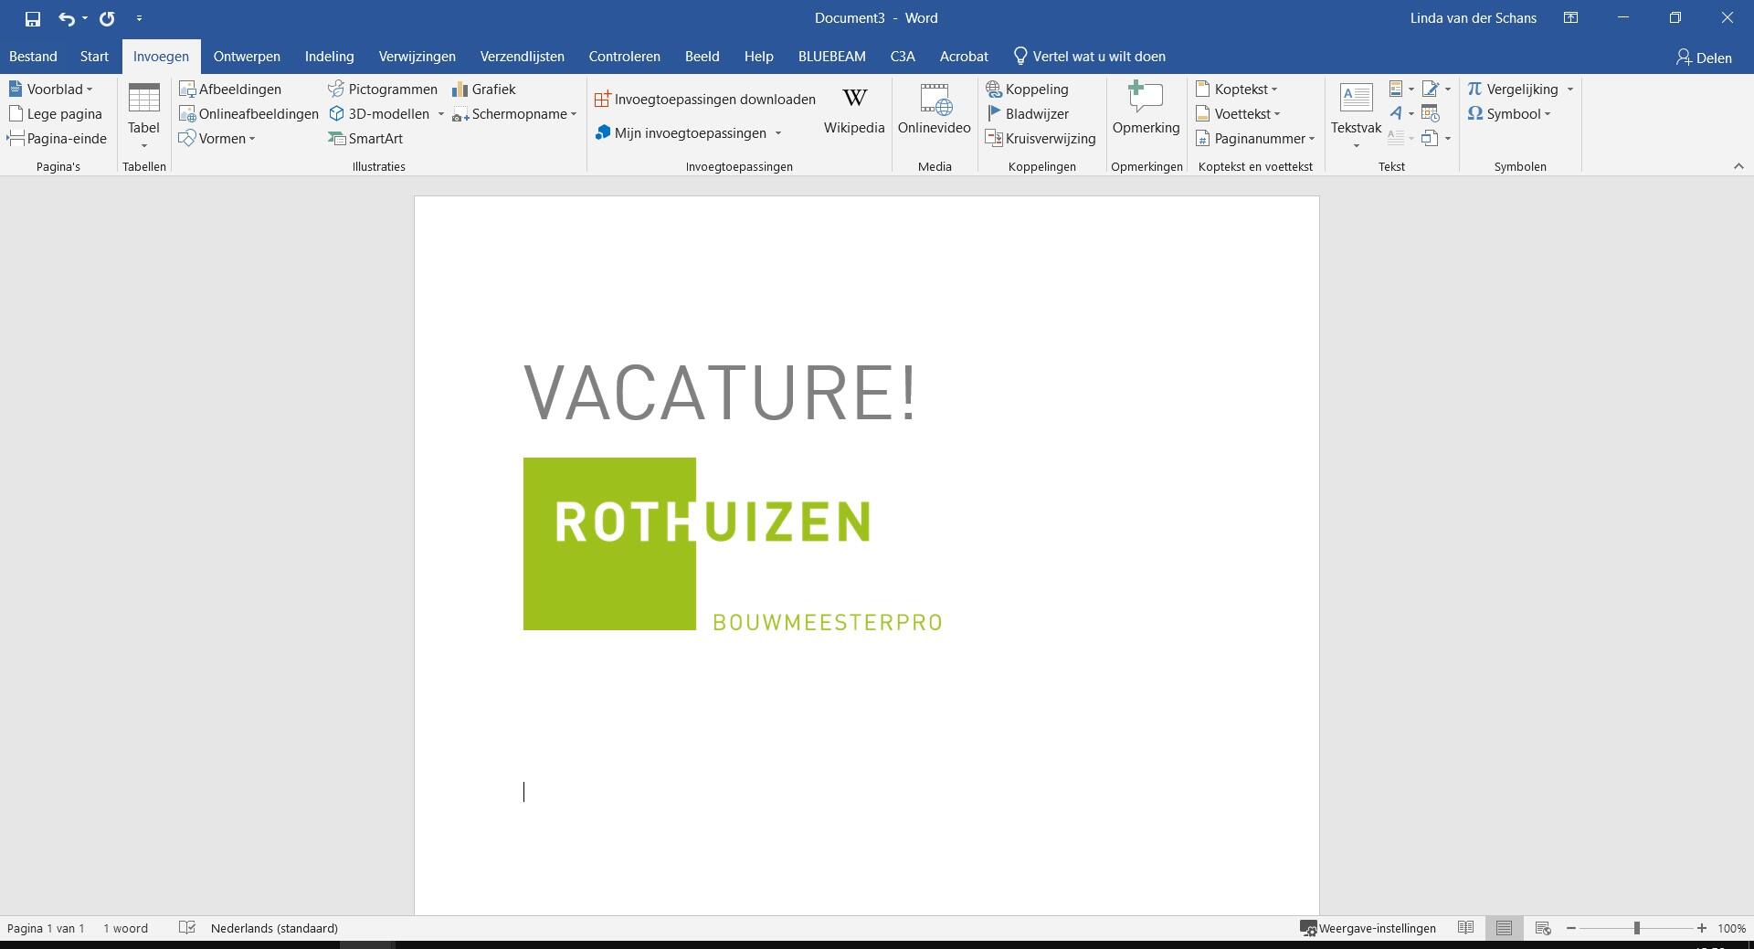Add a new Opmerking comment
The image size is (1754, 949).
click(1146, 110)
